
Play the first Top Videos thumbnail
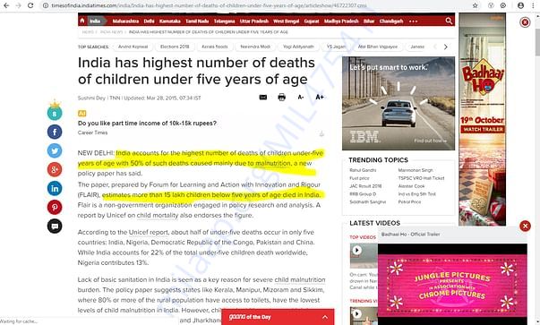pos(356,251)
